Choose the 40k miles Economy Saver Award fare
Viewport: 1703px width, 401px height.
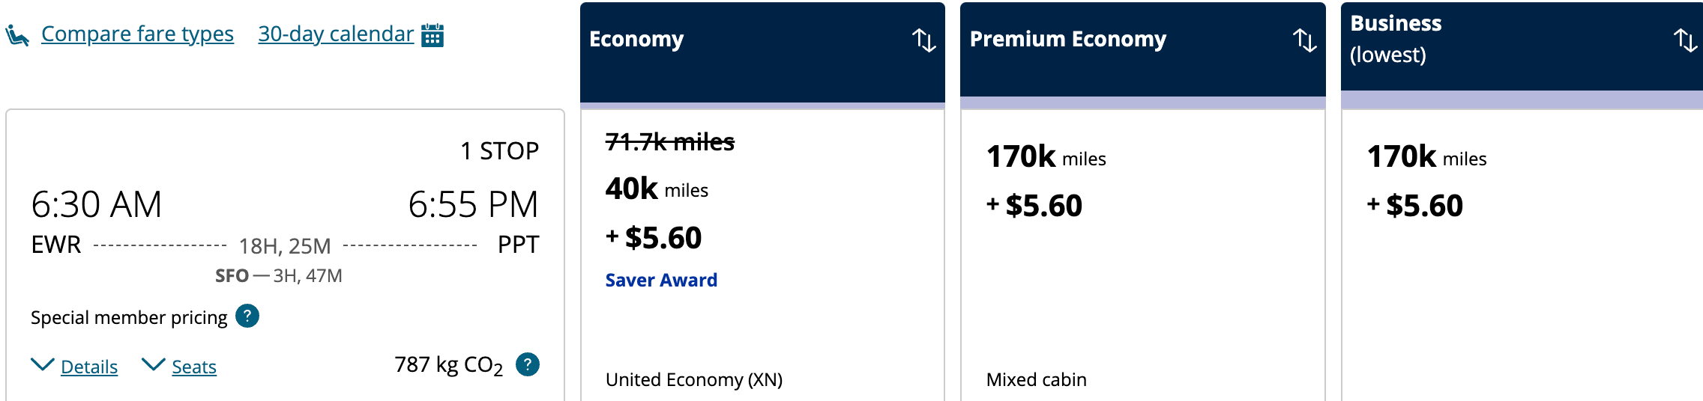tap(762, 256)
